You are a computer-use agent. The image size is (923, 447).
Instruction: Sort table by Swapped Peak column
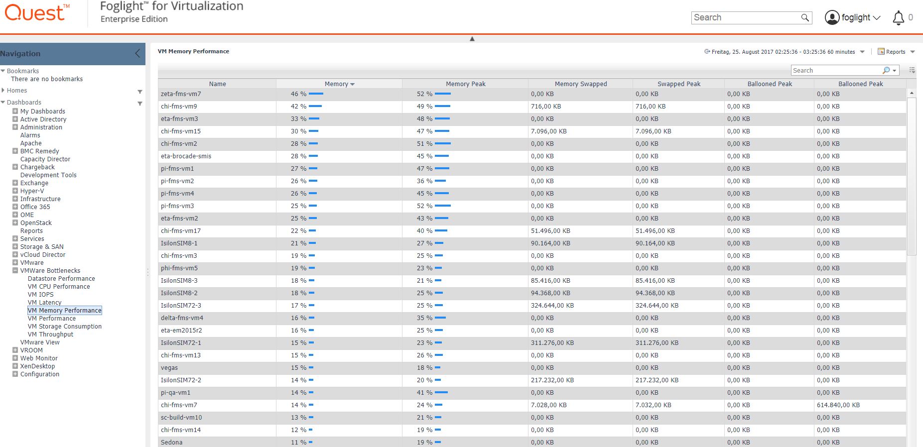click(678, 84)
